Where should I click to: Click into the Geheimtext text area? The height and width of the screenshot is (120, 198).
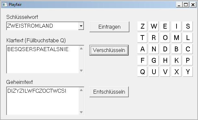tap(43, 101)
